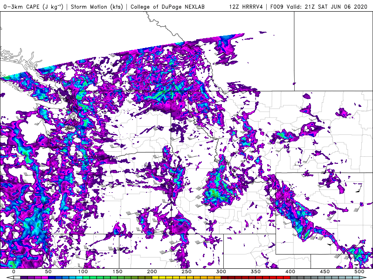Click the '0-3km CAPE (J kg⁻¹)' title text
Viewport: 373px width, 280px height.
[x=34, y=7]
